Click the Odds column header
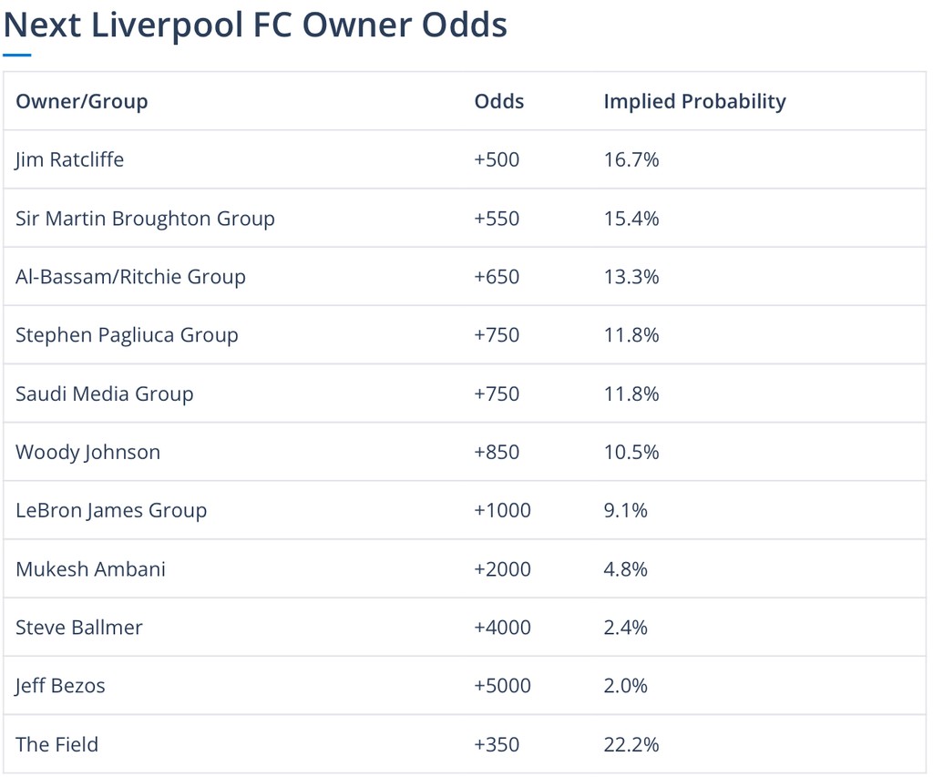 pyautogui.click(x=499, y=101)
